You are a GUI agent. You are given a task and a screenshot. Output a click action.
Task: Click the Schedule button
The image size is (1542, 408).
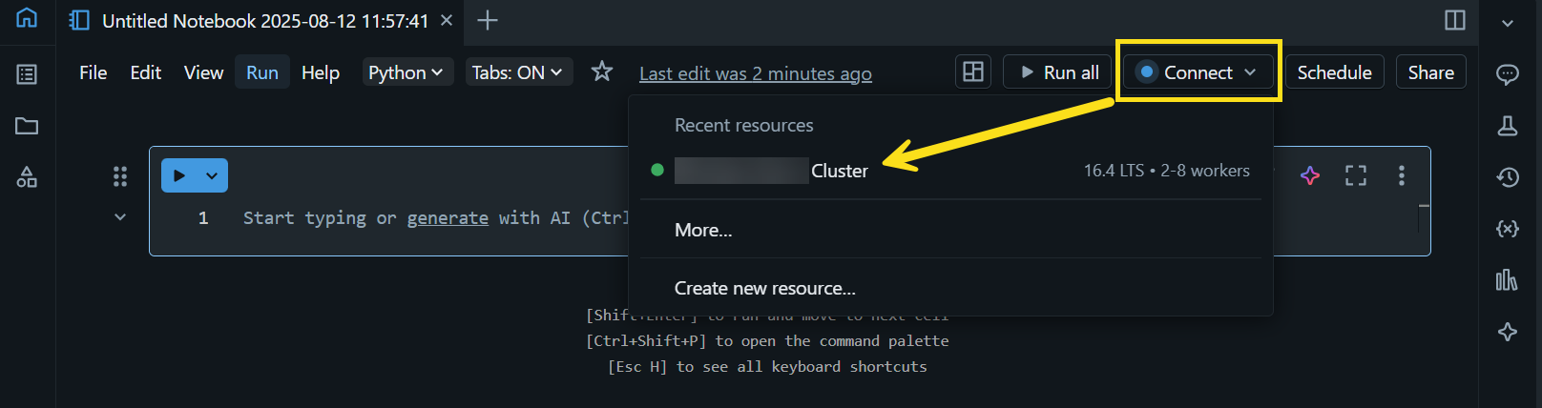point(1334,72)
